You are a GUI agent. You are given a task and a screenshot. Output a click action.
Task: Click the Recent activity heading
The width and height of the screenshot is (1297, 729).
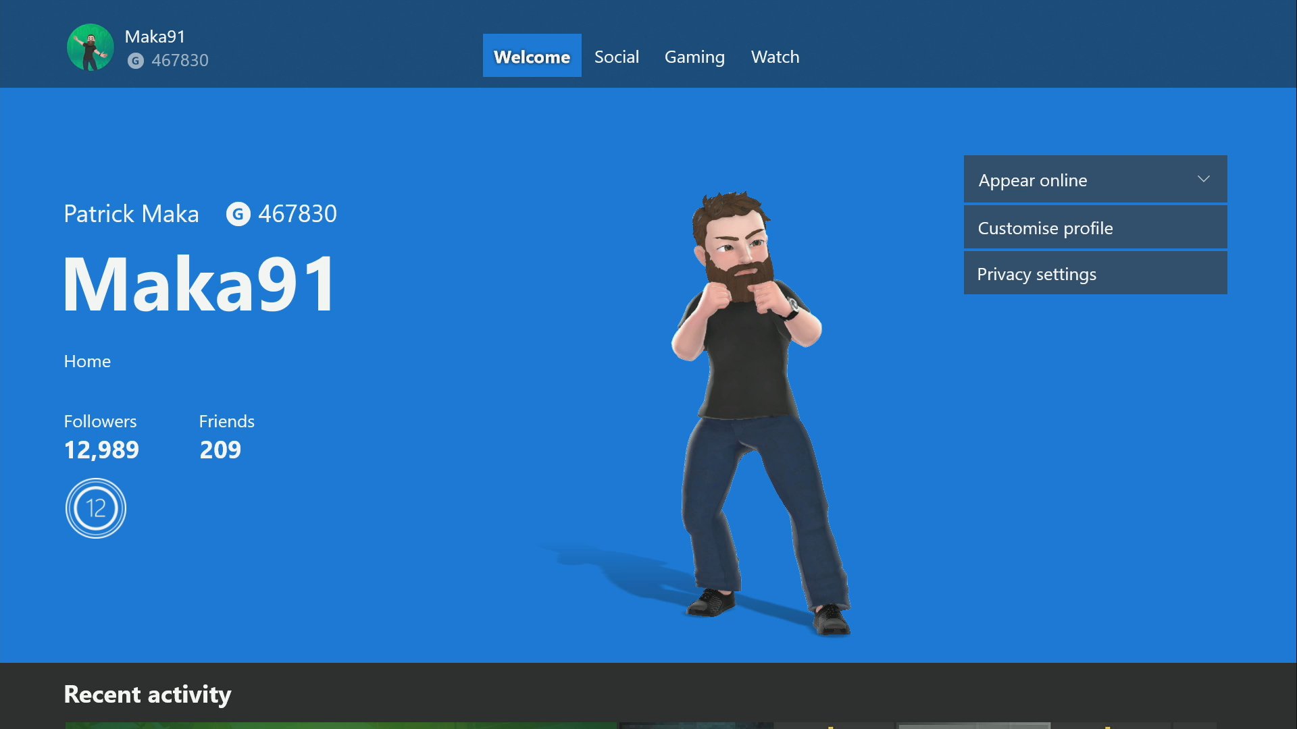[x=147, y=694]
